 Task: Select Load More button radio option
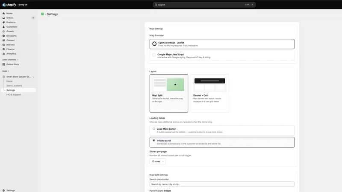click(154, 129)
